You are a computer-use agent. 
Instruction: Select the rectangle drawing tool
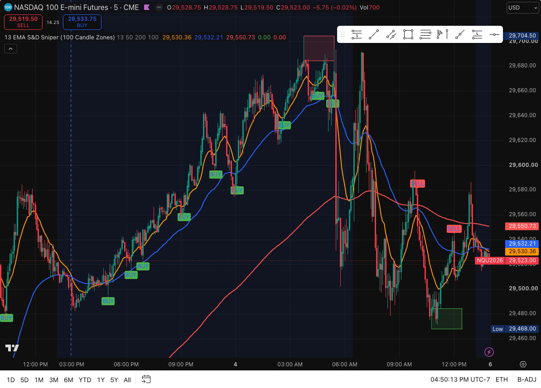tap(408, 34)
